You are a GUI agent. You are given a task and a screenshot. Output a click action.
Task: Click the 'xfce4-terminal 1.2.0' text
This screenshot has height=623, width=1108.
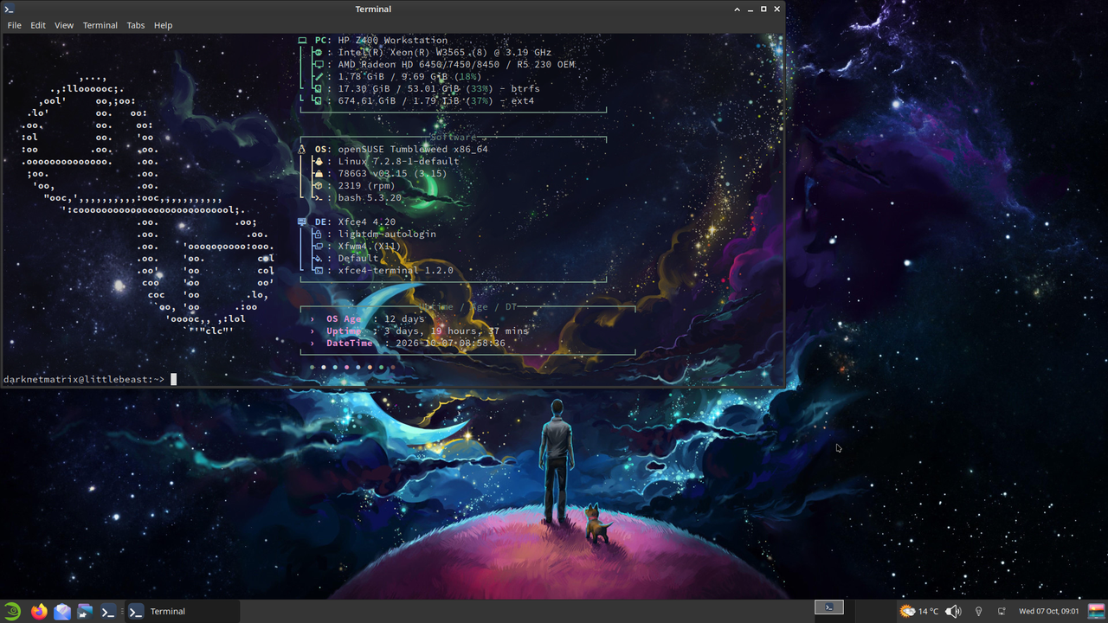pos(396,271)
